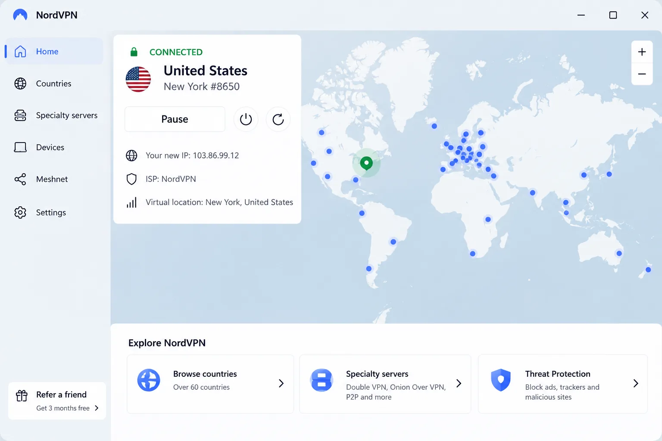
Task: Expand Threat Protection chevron arrow
Action: coord(636,383)
